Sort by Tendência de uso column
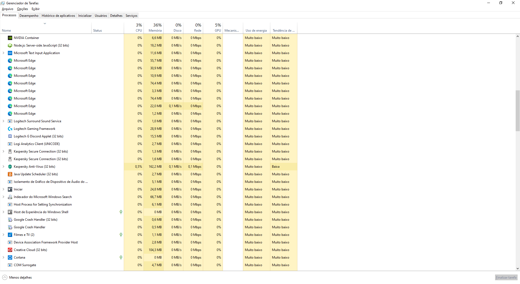 (x=284, y=28)
